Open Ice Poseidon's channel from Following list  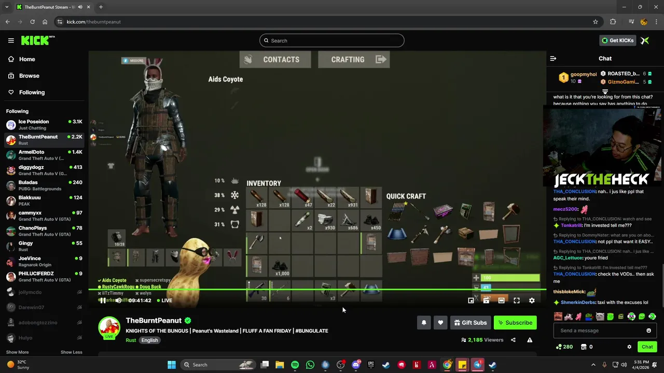[x=44, y=124]
